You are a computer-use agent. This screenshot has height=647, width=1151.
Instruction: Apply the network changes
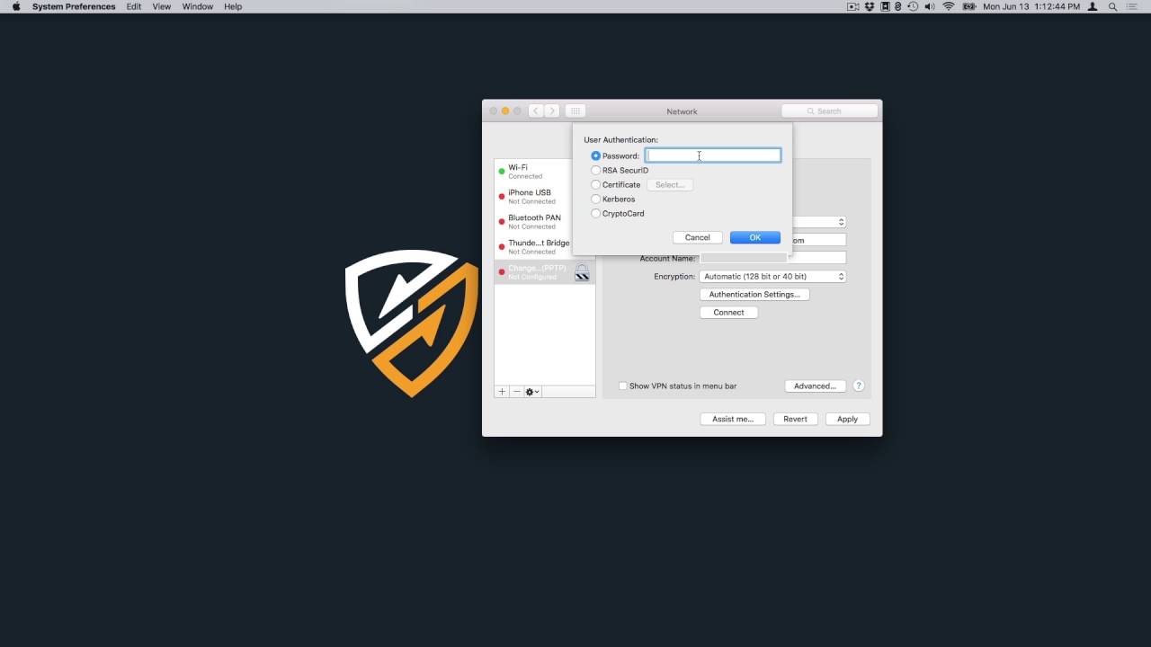[847, 419]
